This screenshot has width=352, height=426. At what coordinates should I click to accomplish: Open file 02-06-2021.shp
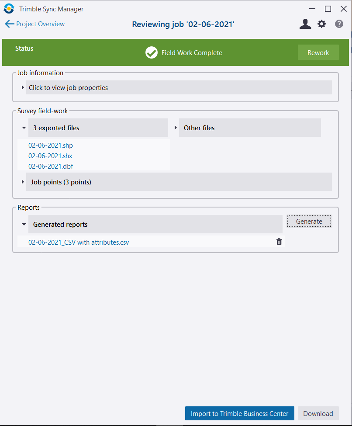51,145
